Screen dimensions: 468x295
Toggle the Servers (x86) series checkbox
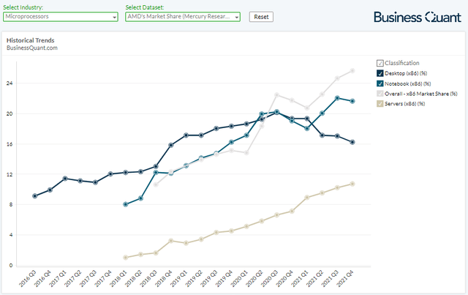click(x=380, y=104)
